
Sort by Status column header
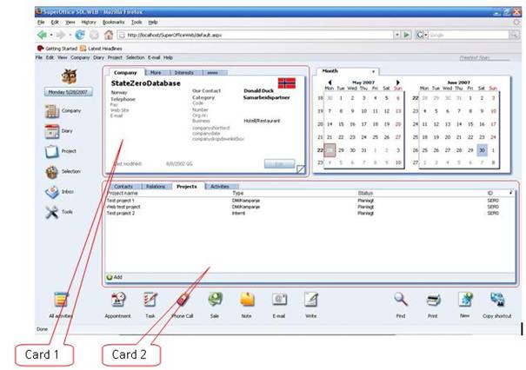pyautogui.click(x=365, y=194)
